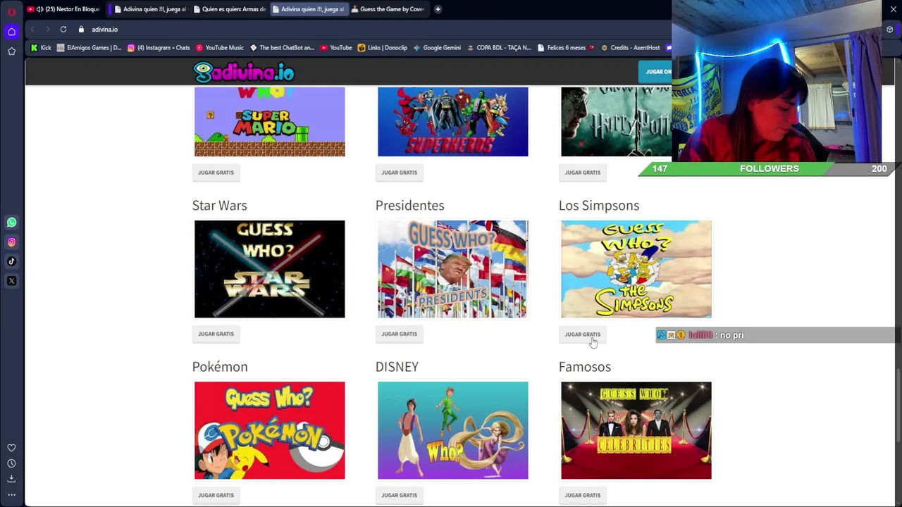902x507 pixels.
Task: Open the three-dots sidebar setup menu
Action: [x=11, y=495]
